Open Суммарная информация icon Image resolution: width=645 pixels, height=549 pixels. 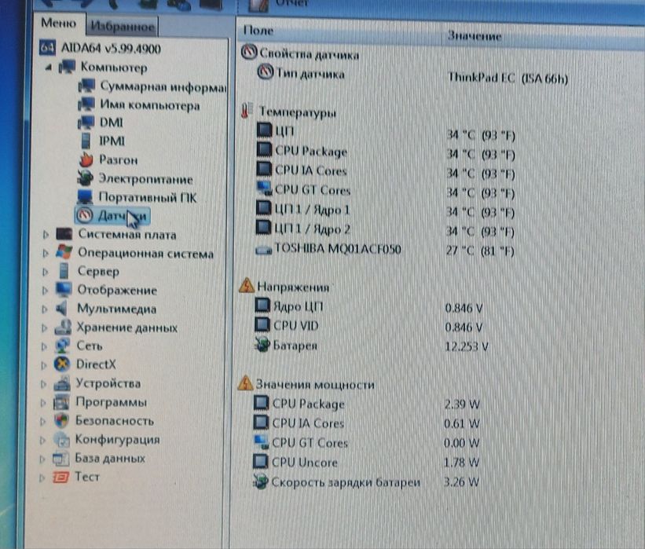coord(86,86)
